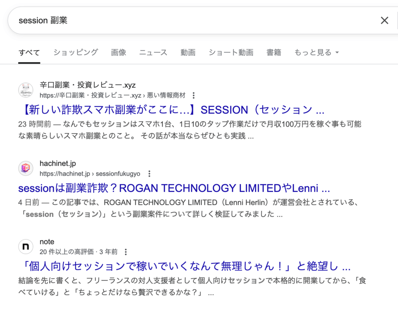The image size is (398, 312).
Task: Open the 書籍 tab
Action: (274, 52)
